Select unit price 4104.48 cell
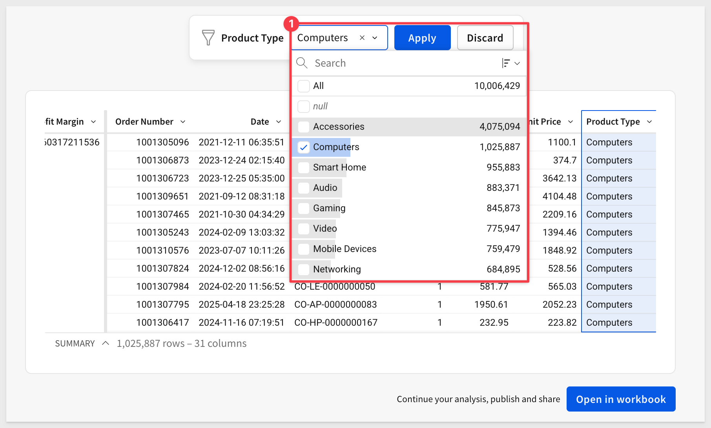Image resolution: width=711 pixels, height=428 pixels. point(560,196)
